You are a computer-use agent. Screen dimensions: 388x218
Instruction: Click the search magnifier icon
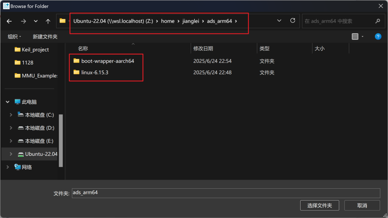tap(378, 21)
